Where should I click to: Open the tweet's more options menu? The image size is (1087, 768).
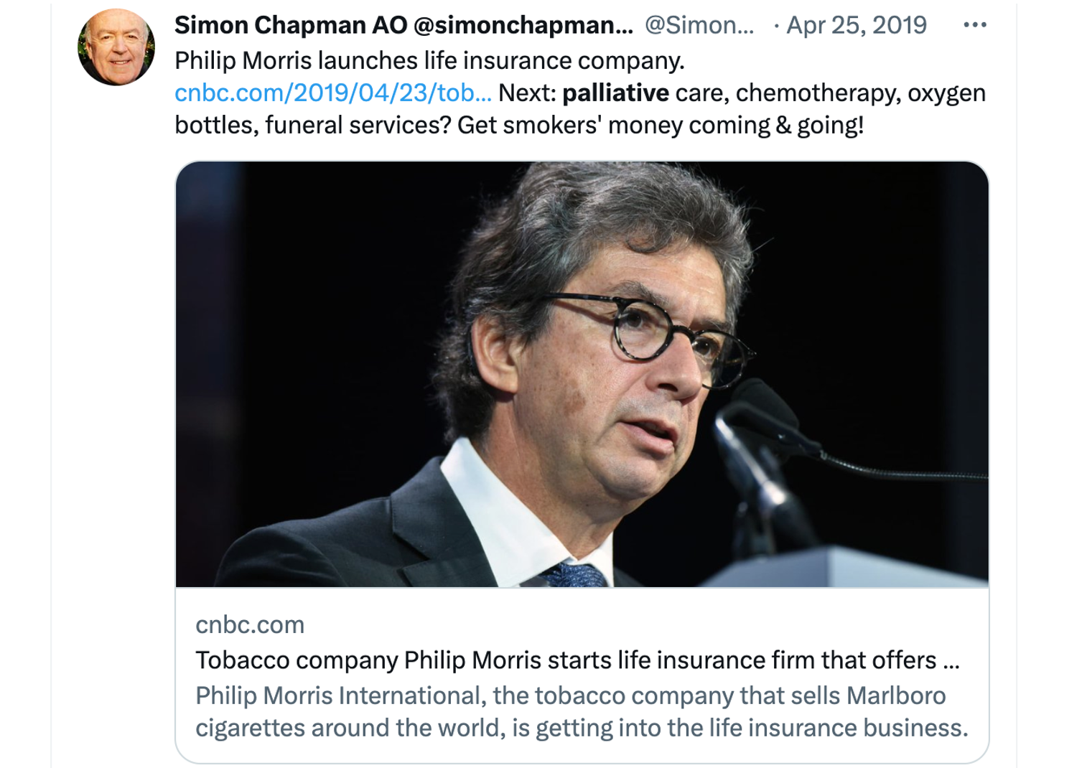pos(974,25)
